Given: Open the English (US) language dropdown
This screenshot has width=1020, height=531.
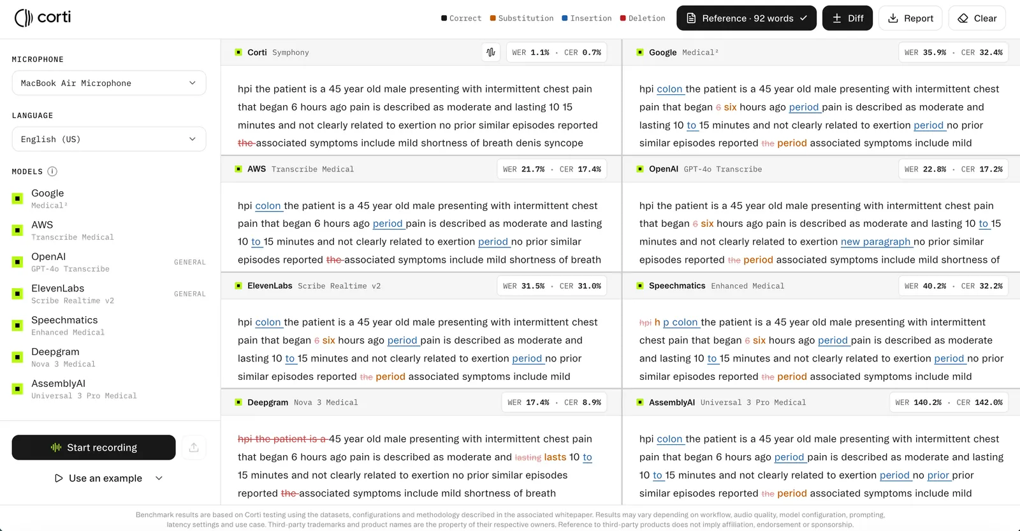Looking at the screenshot, I should pos(109,139).
